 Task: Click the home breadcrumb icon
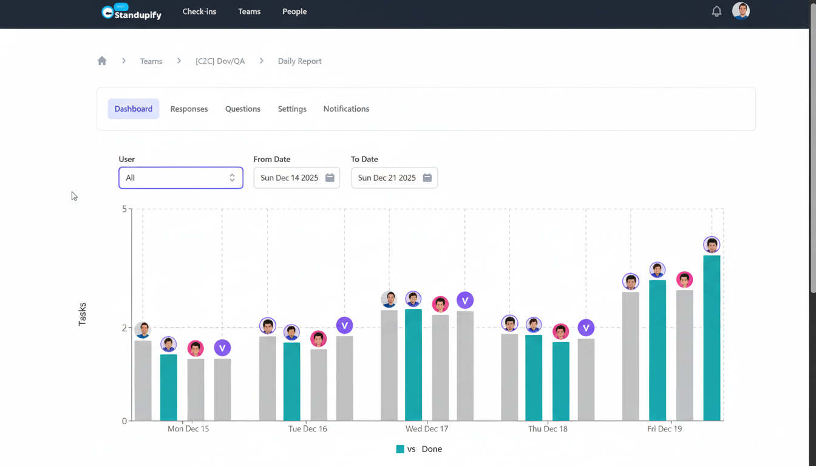[x=101, y=61]
